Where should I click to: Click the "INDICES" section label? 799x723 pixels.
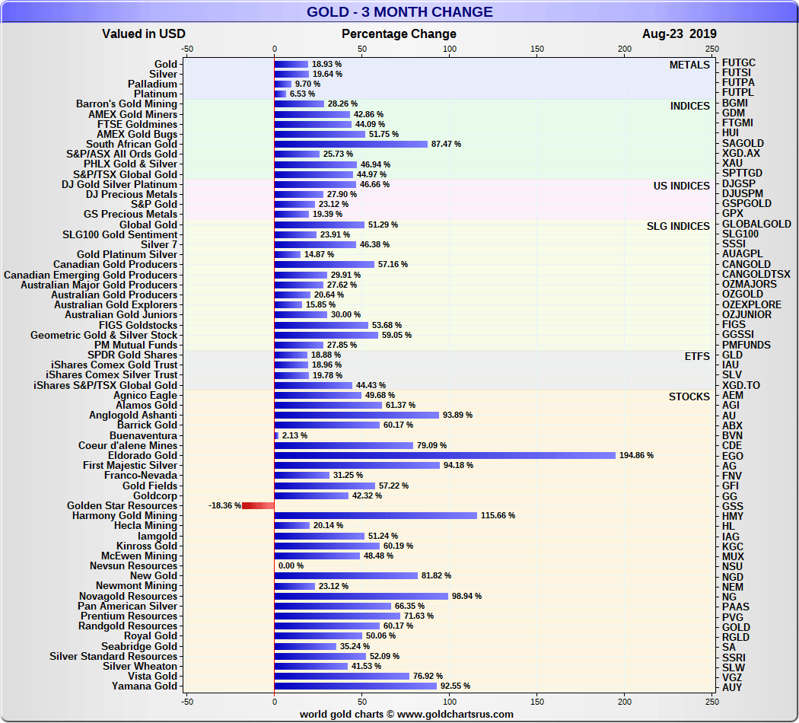[690, 106]
